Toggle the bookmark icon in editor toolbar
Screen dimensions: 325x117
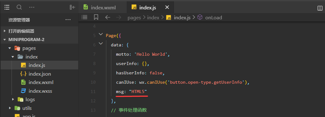[x=96, y=17]
